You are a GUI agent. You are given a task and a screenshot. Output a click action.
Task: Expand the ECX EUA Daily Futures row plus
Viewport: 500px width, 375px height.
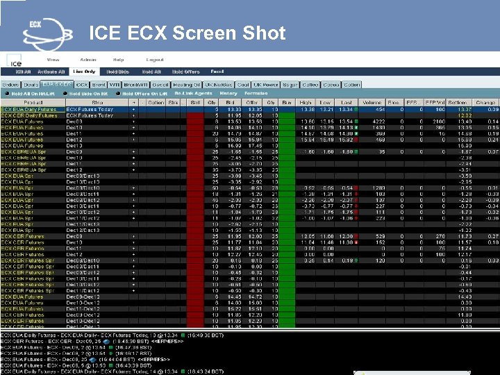pos(133,110)
